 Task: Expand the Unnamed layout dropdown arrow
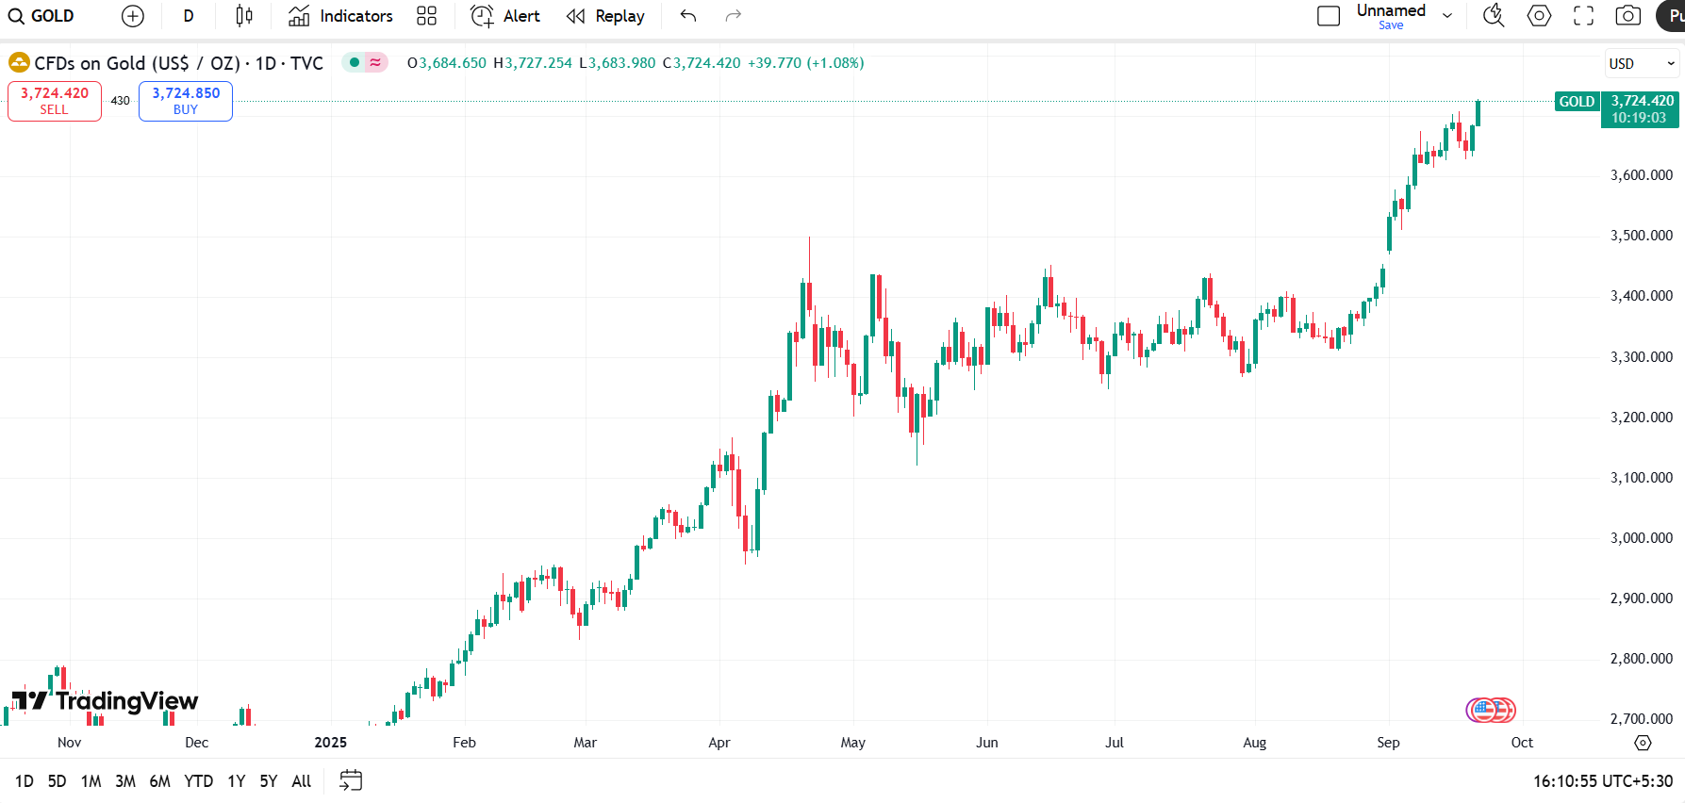[1447, 16]
